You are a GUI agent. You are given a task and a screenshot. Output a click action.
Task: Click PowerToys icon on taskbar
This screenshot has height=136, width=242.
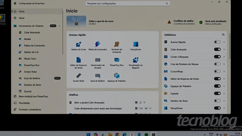(x=154, y=134)
